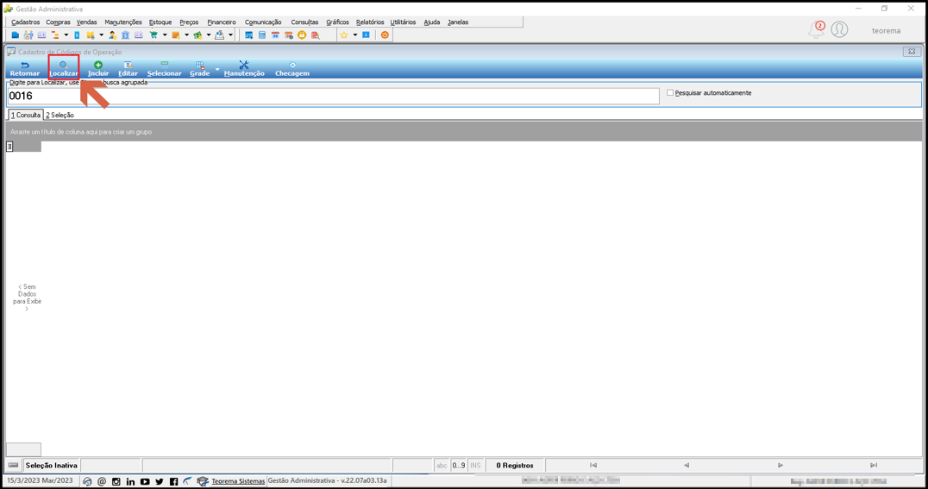Image resolution: width=928 pixels, height=489 pixels.
Task: Close the Cadastro de Códigos de Operação panel
Action: pyautogui.click(x=912, y=52)
